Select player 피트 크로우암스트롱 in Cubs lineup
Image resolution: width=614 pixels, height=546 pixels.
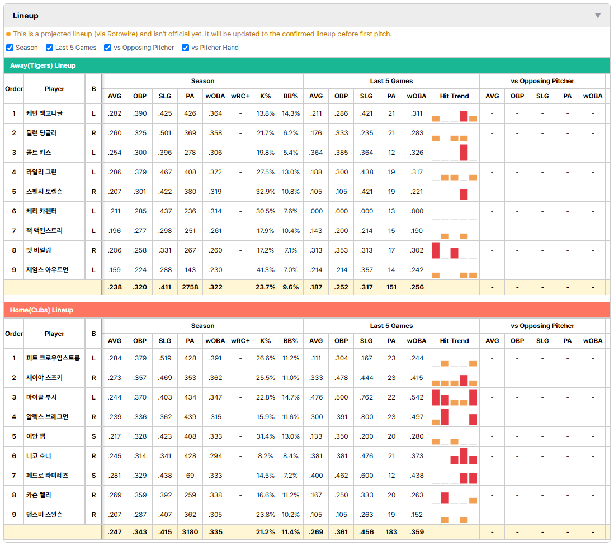[53, 358]
